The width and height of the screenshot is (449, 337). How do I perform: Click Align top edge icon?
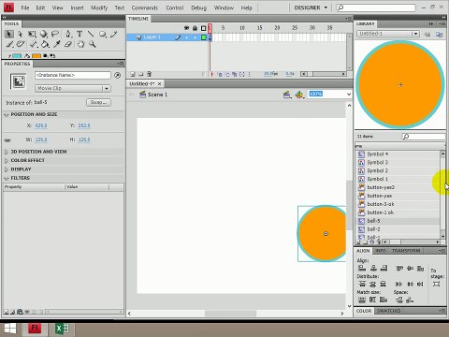tap(399, 268)
